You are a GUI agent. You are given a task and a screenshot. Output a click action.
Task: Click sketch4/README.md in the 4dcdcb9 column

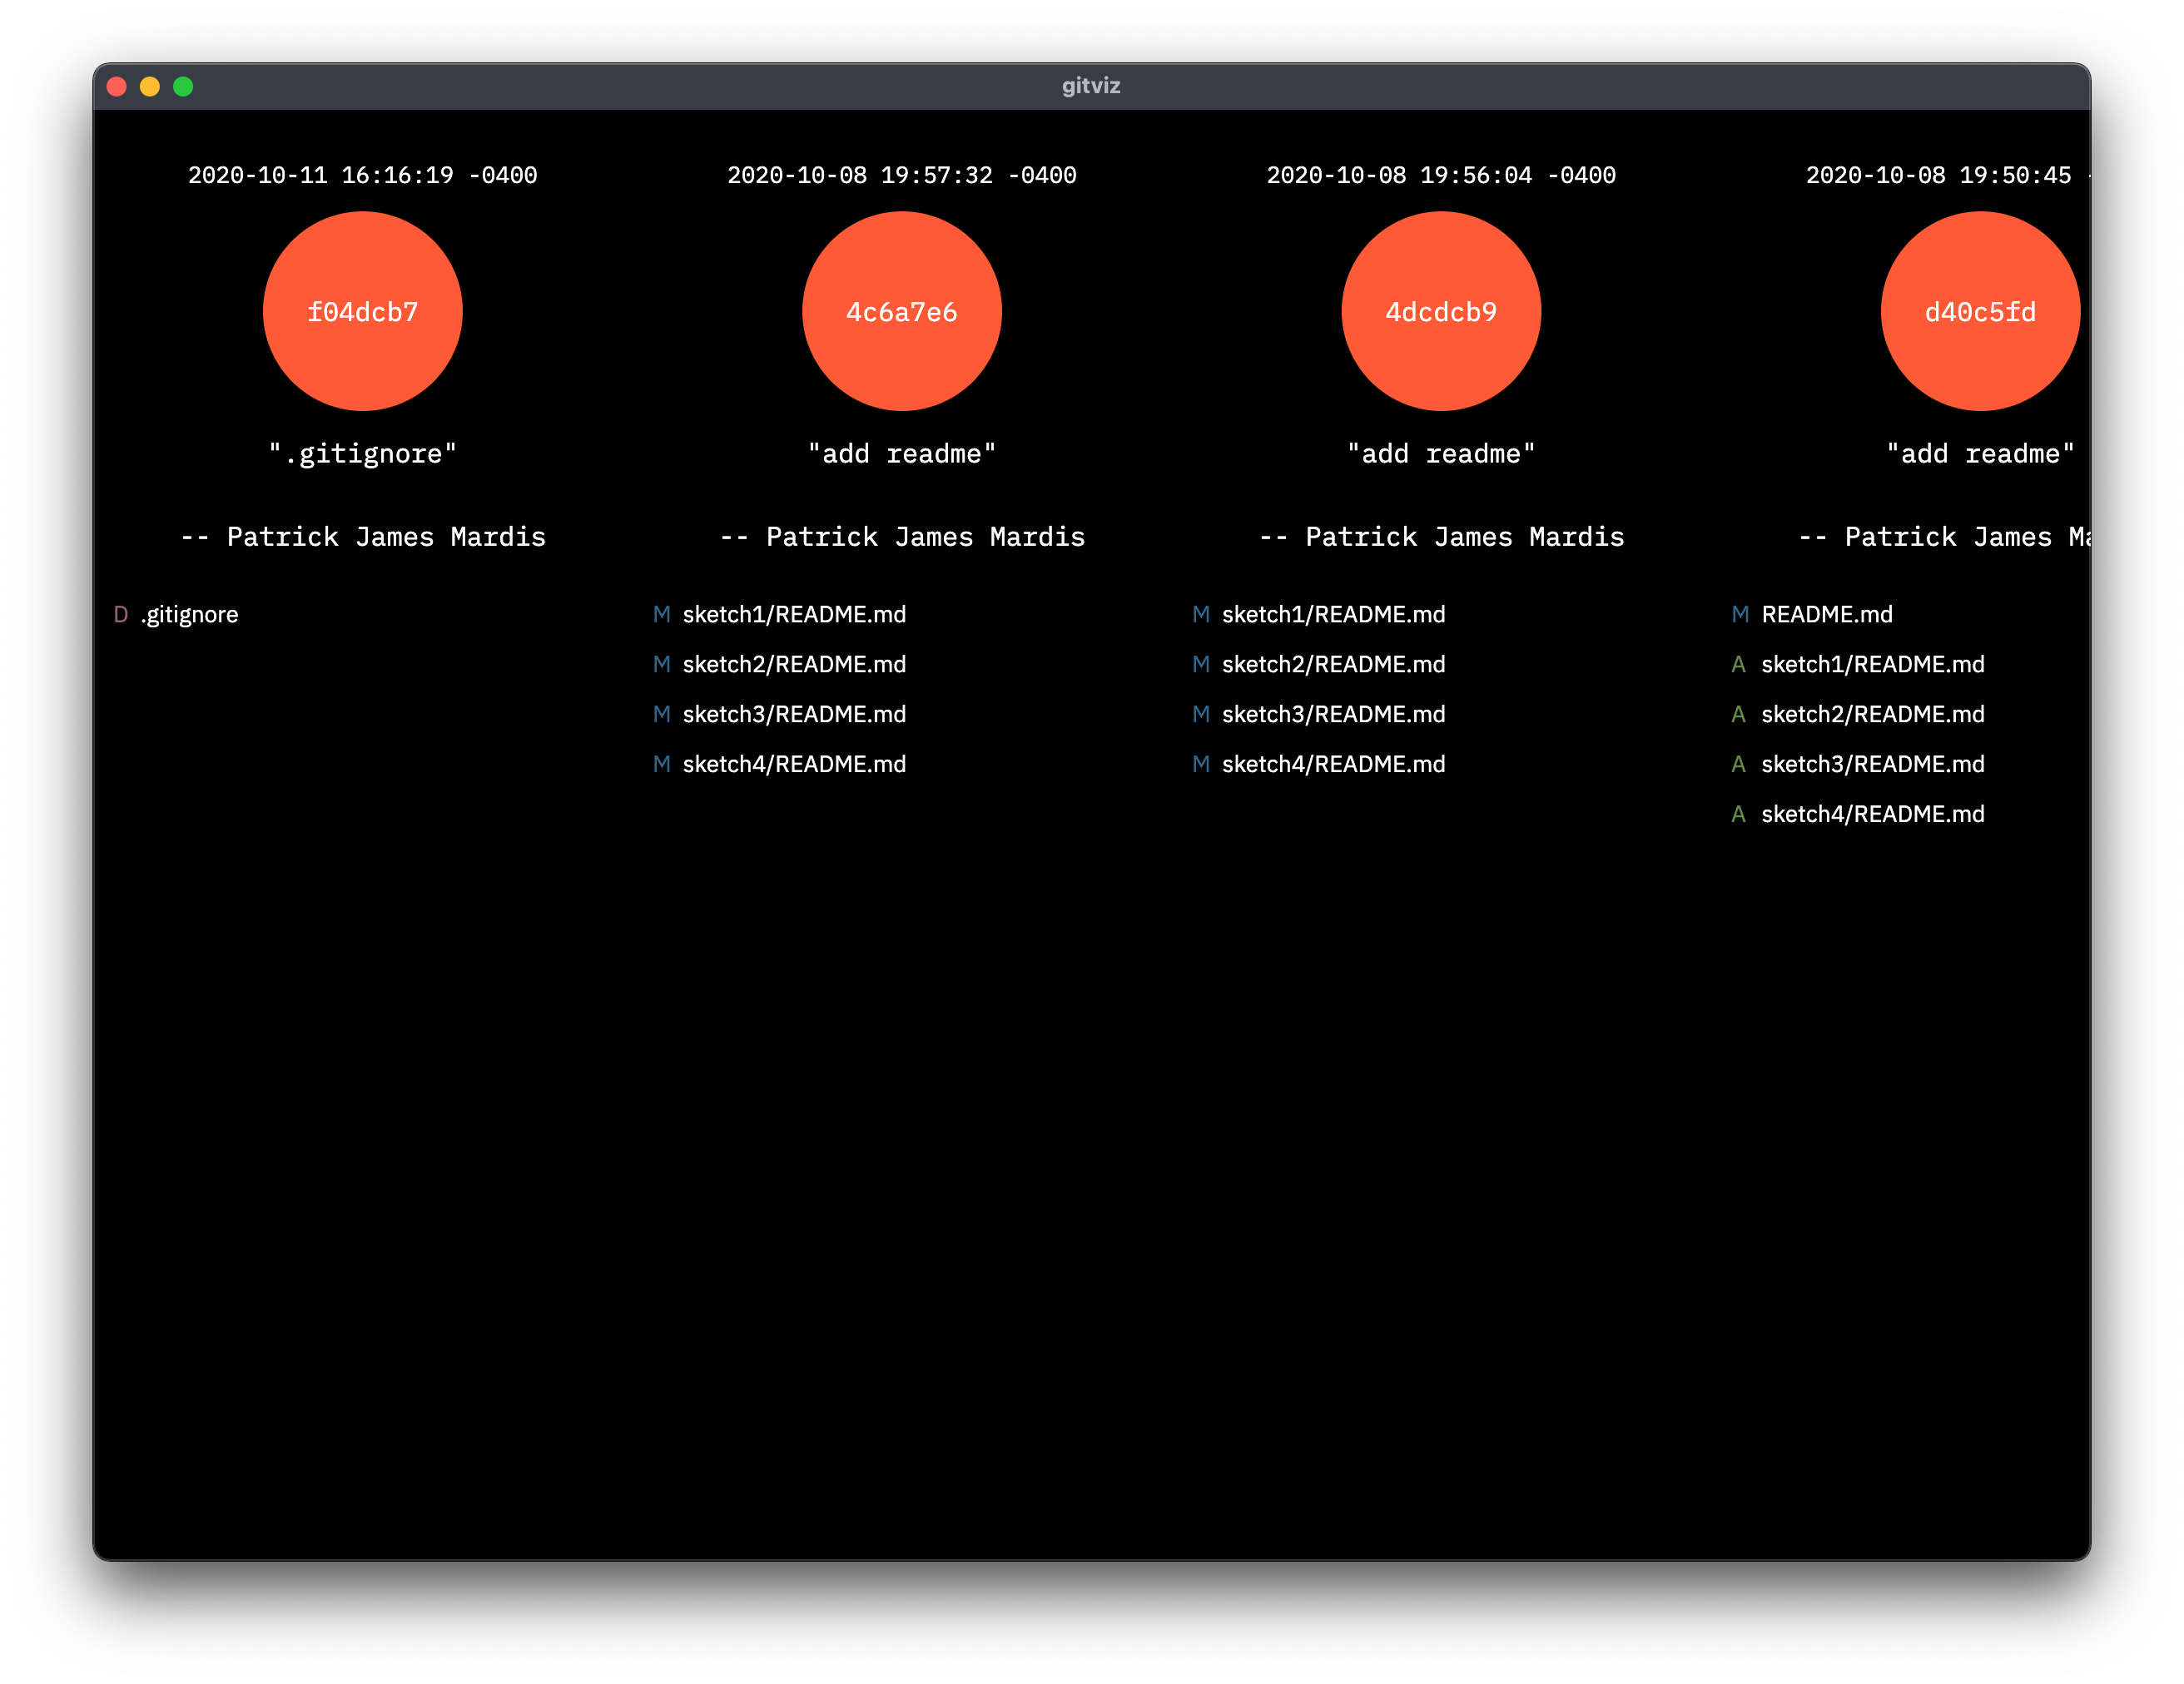[1333, 765]
